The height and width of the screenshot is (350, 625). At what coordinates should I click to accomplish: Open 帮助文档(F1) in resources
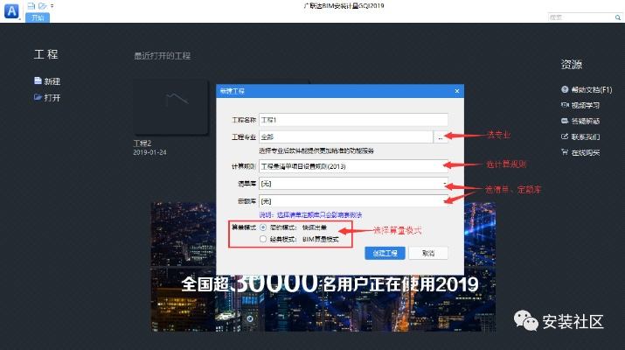click(x=587, y=90)
